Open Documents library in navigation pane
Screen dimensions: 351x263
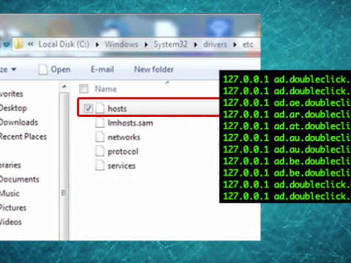tap(19, 179)
